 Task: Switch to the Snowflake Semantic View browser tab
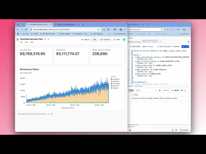39,24
